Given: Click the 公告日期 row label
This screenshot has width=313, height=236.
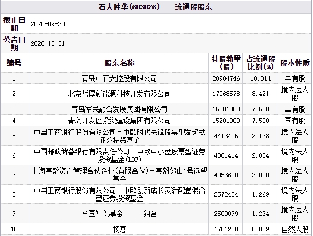Looking at the screenshot, I should click(x=14, y=43).
